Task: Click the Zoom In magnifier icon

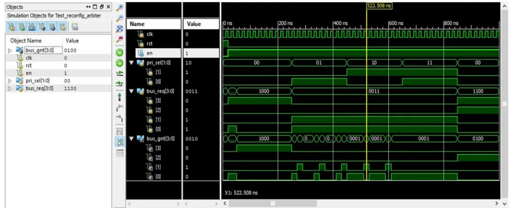Action: click(120, 7)
